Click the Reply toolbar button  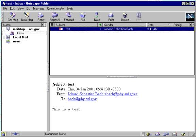click(x=41, y=17)
